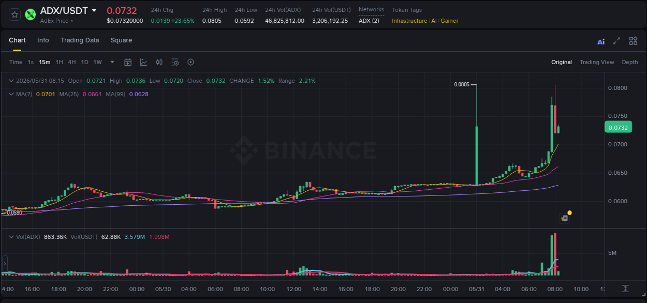Collapse the OHLC data row chevron
The height and width of the screenshot is (303, 647).
click(11, 81)
